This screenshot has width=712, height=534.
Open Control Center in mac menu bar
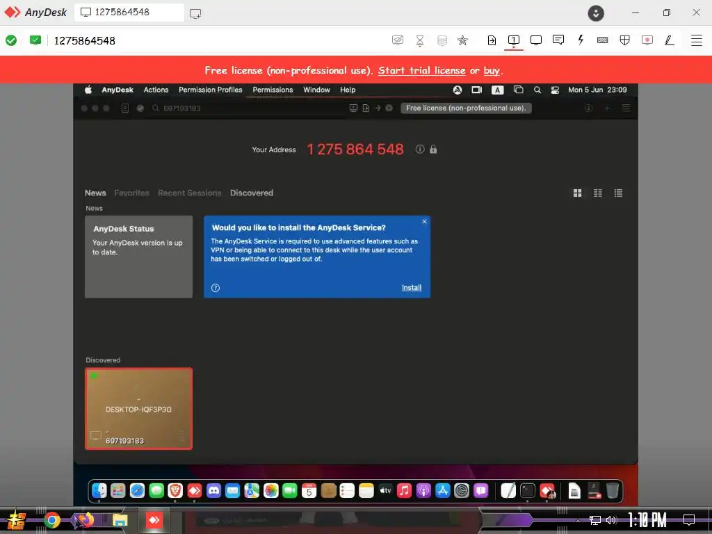pos(555,90)
